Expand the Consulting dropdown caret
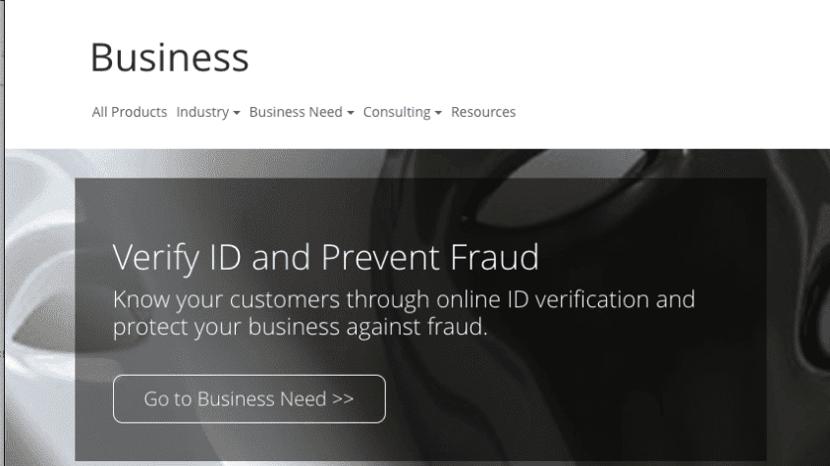The image size is (830, 466). point(439,113)
